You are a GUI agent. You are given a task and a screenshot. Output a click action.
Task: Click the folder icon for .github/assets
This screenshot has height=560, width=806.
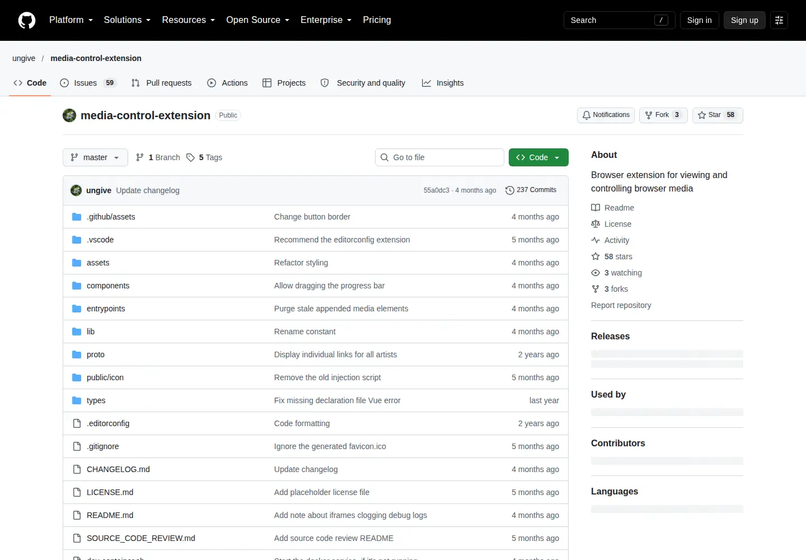tap(77, 217)
